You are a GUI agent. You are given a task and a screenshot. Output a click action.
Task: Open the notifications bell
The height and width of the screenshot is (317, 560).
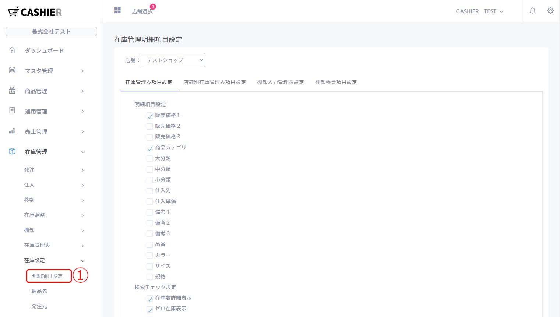(532, 11)
